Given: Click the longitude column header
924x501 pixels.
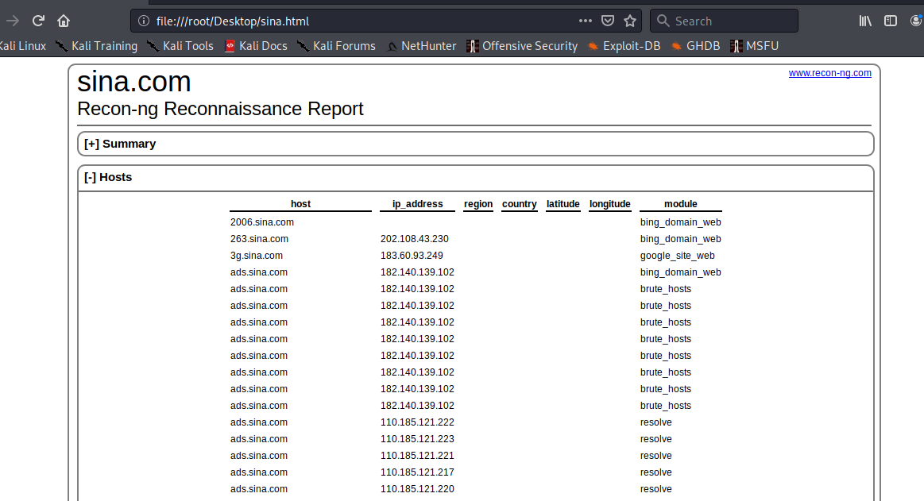Looking at the screenshot, I should coord(610,204).
